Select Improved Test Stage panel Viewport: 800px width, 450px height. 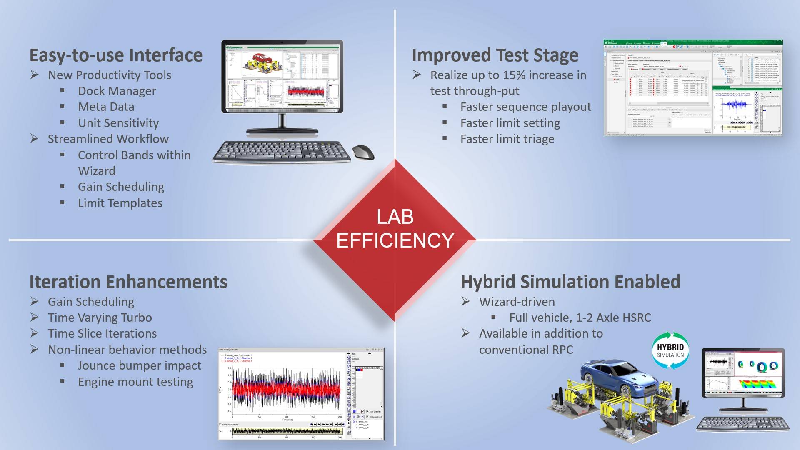tap(600, 112)
